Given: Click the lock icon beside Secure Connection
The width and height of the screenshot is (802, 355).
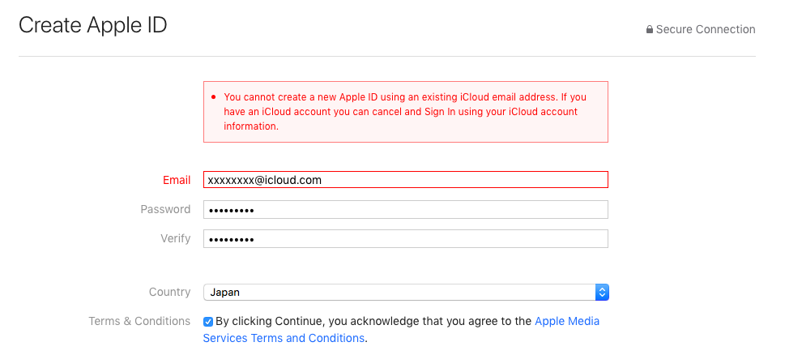Looking at the screenshot, I should 650,30.
